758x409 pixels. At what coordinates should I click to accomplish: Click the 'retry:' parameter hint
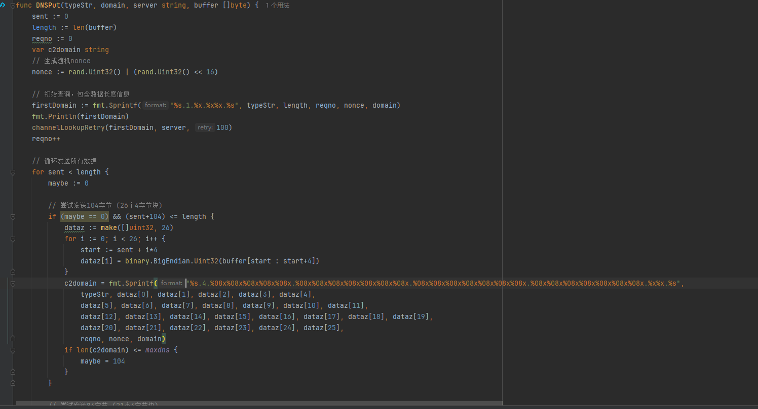click(205, 127)
